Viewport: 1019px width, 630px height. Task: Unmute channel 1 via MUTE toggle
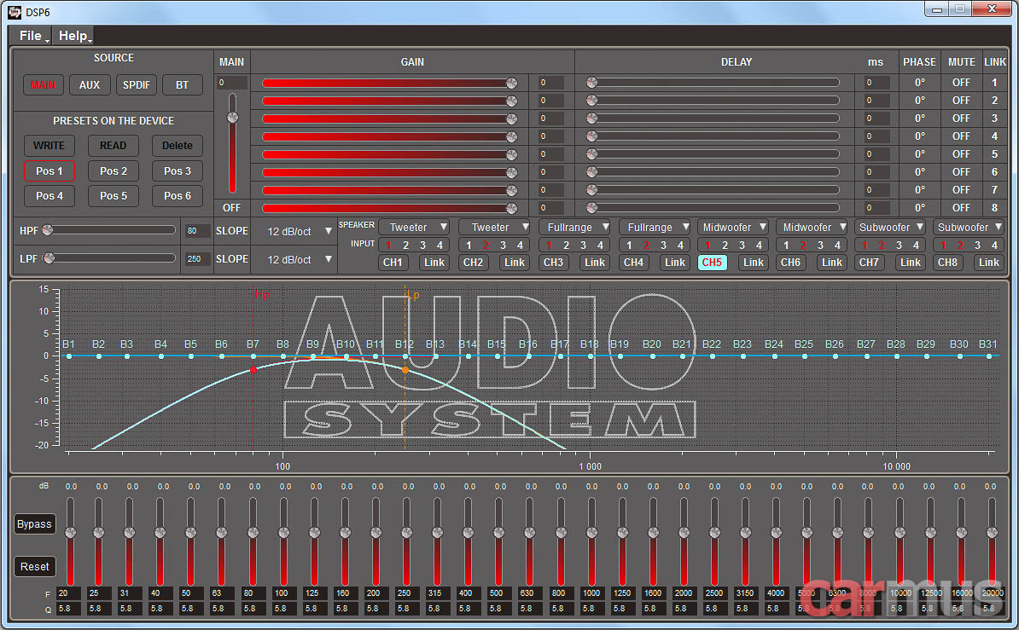[961, 82]
